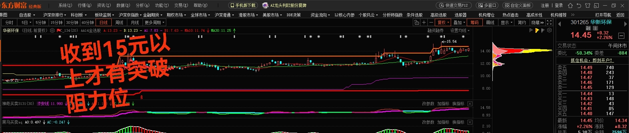Expand more toolbar items double chevron
This screenshot has width=629, height=133.
pos(573,15)
